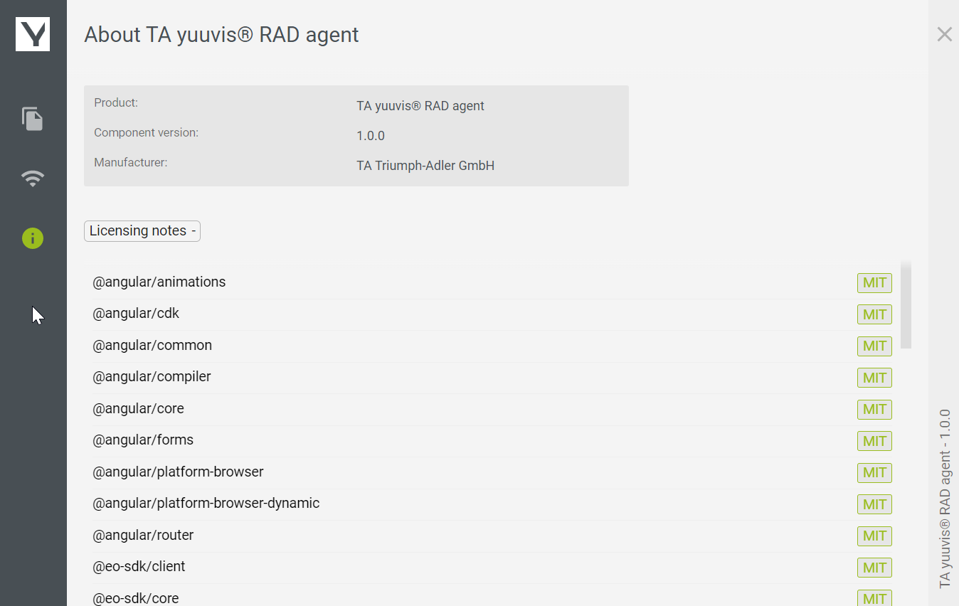Screen dimensions: 959x606
Task: Select the green info about icon
Action: coord(33,238)
